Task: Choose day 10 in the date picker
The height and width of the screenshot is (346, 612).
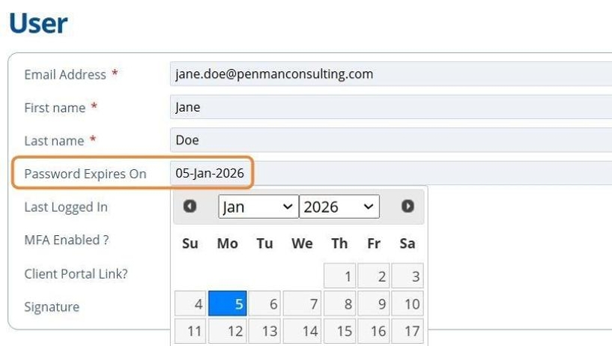Action: [407, 304]
